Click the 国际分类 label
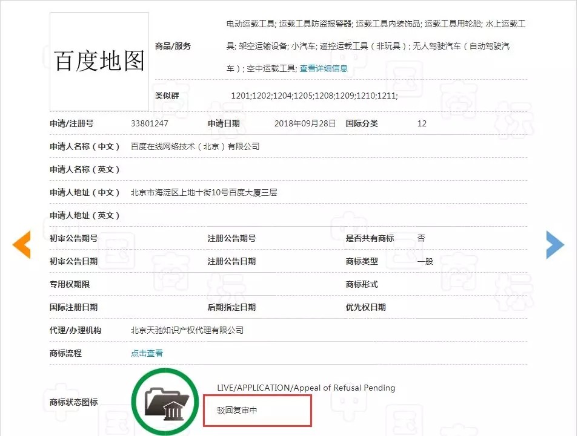 pyautogui.click(x=362, y=123)
